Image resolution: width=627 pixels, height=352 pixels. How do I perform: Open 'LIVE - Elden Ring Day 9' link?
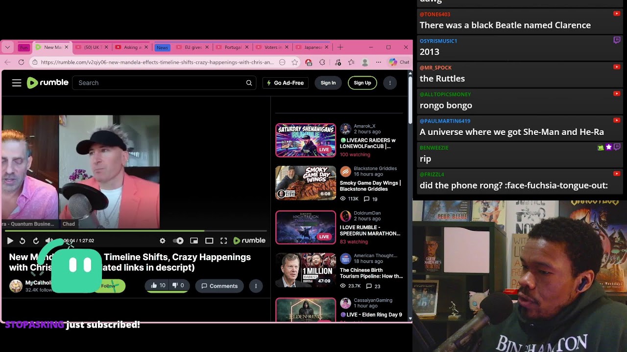(371, 315)
